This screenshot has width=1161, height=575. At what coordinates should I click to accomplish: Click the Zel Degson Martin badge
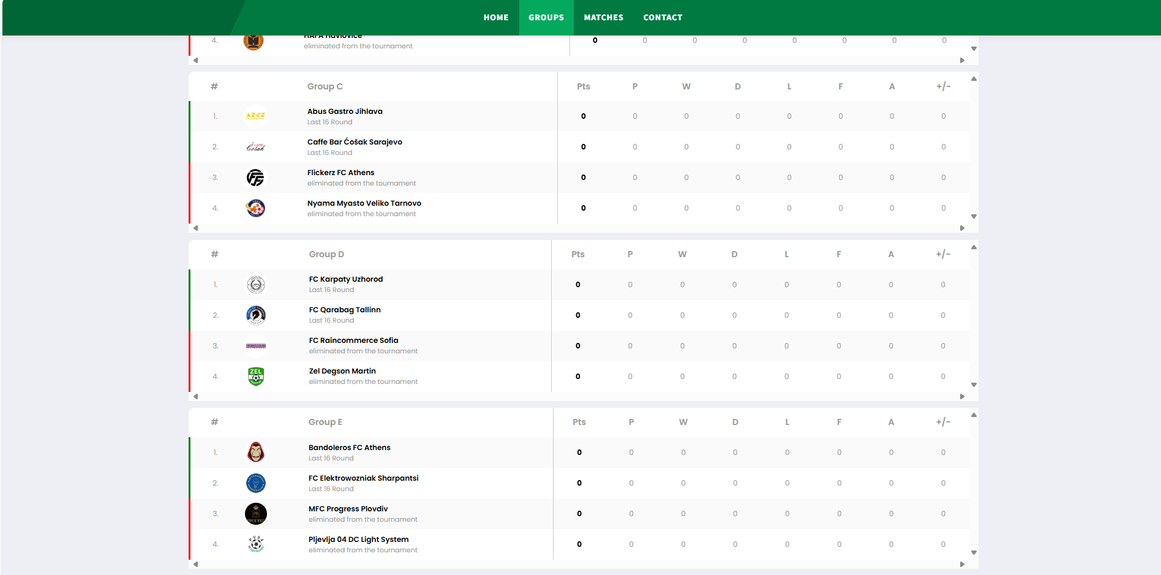tap(256, 376)
